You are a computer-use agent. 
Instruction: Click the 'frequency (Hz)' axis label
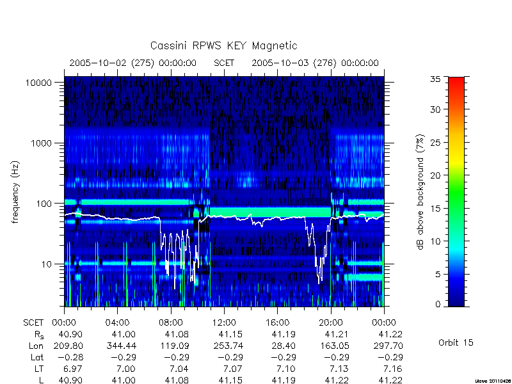click(15, 193)
